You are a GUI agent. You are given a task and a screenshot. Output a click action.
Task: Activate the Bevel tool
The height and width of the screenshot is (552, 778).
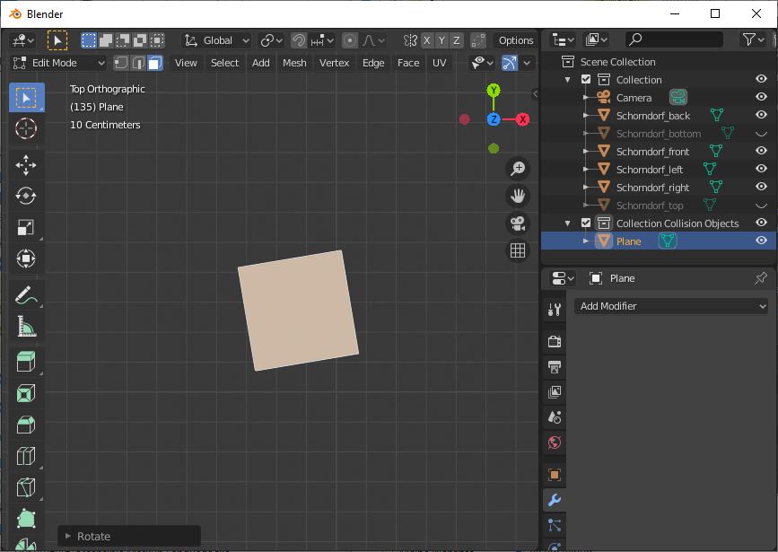coord(26,425)
